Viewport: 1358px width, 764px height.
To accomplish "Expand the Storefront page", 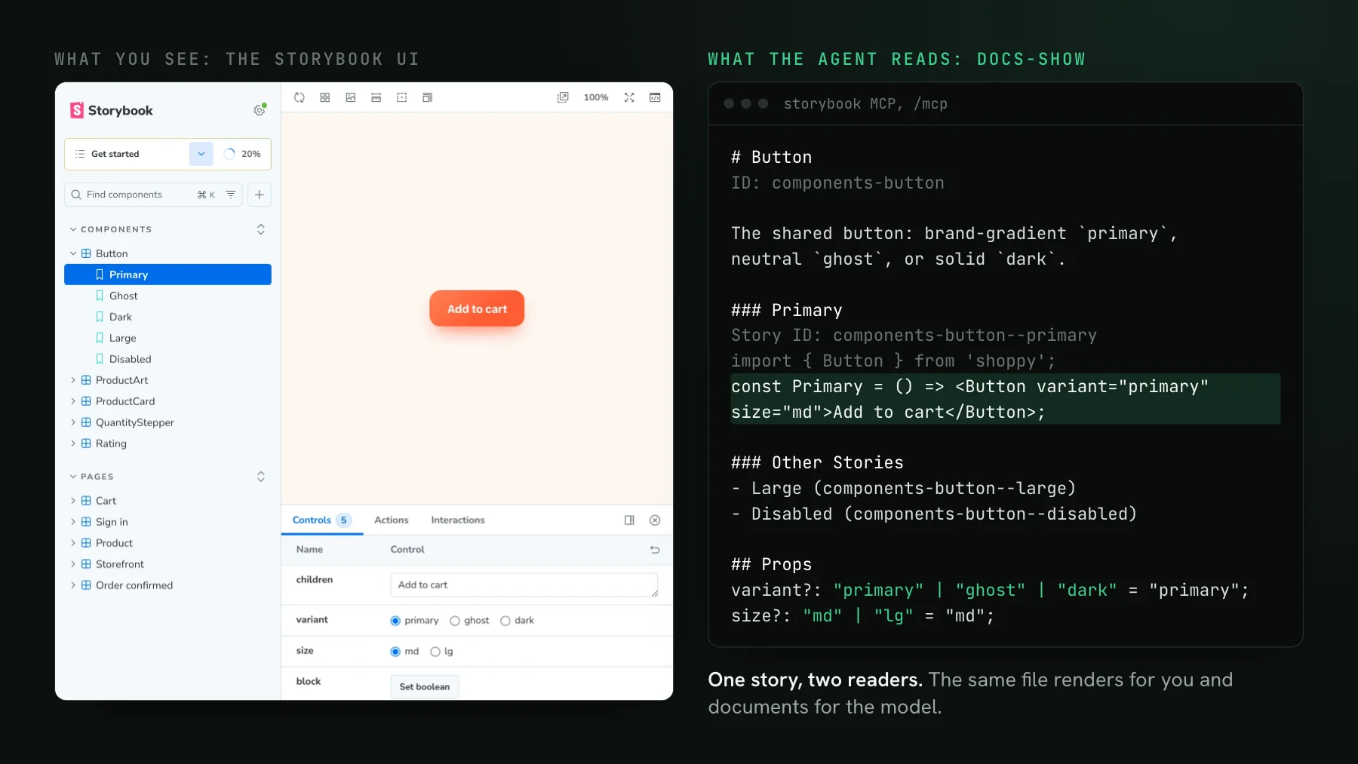I will click(73, 564).
